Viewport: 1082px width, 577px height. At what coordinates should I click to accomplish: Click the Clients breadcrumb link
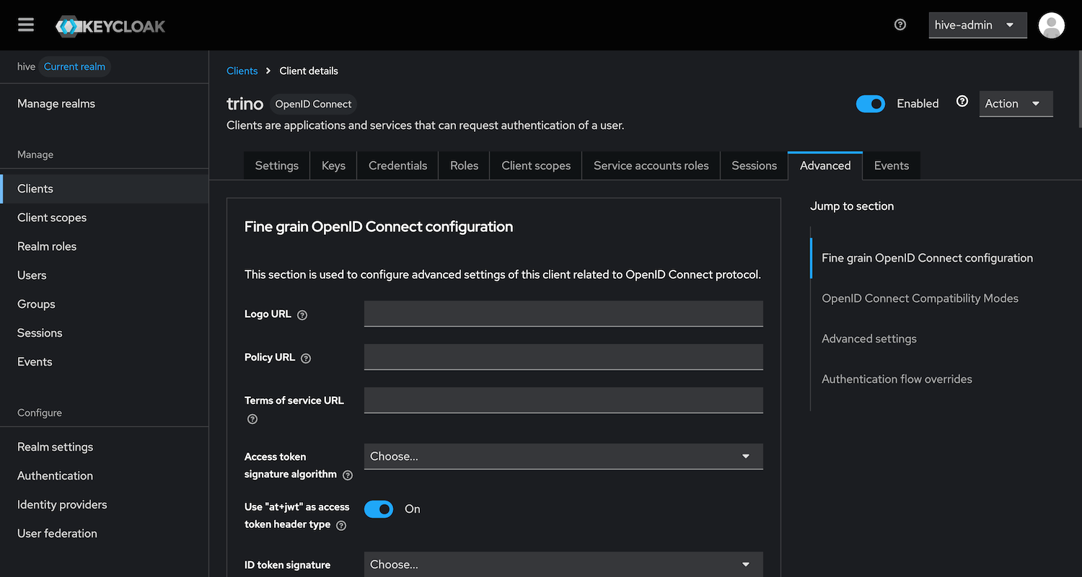242,71
